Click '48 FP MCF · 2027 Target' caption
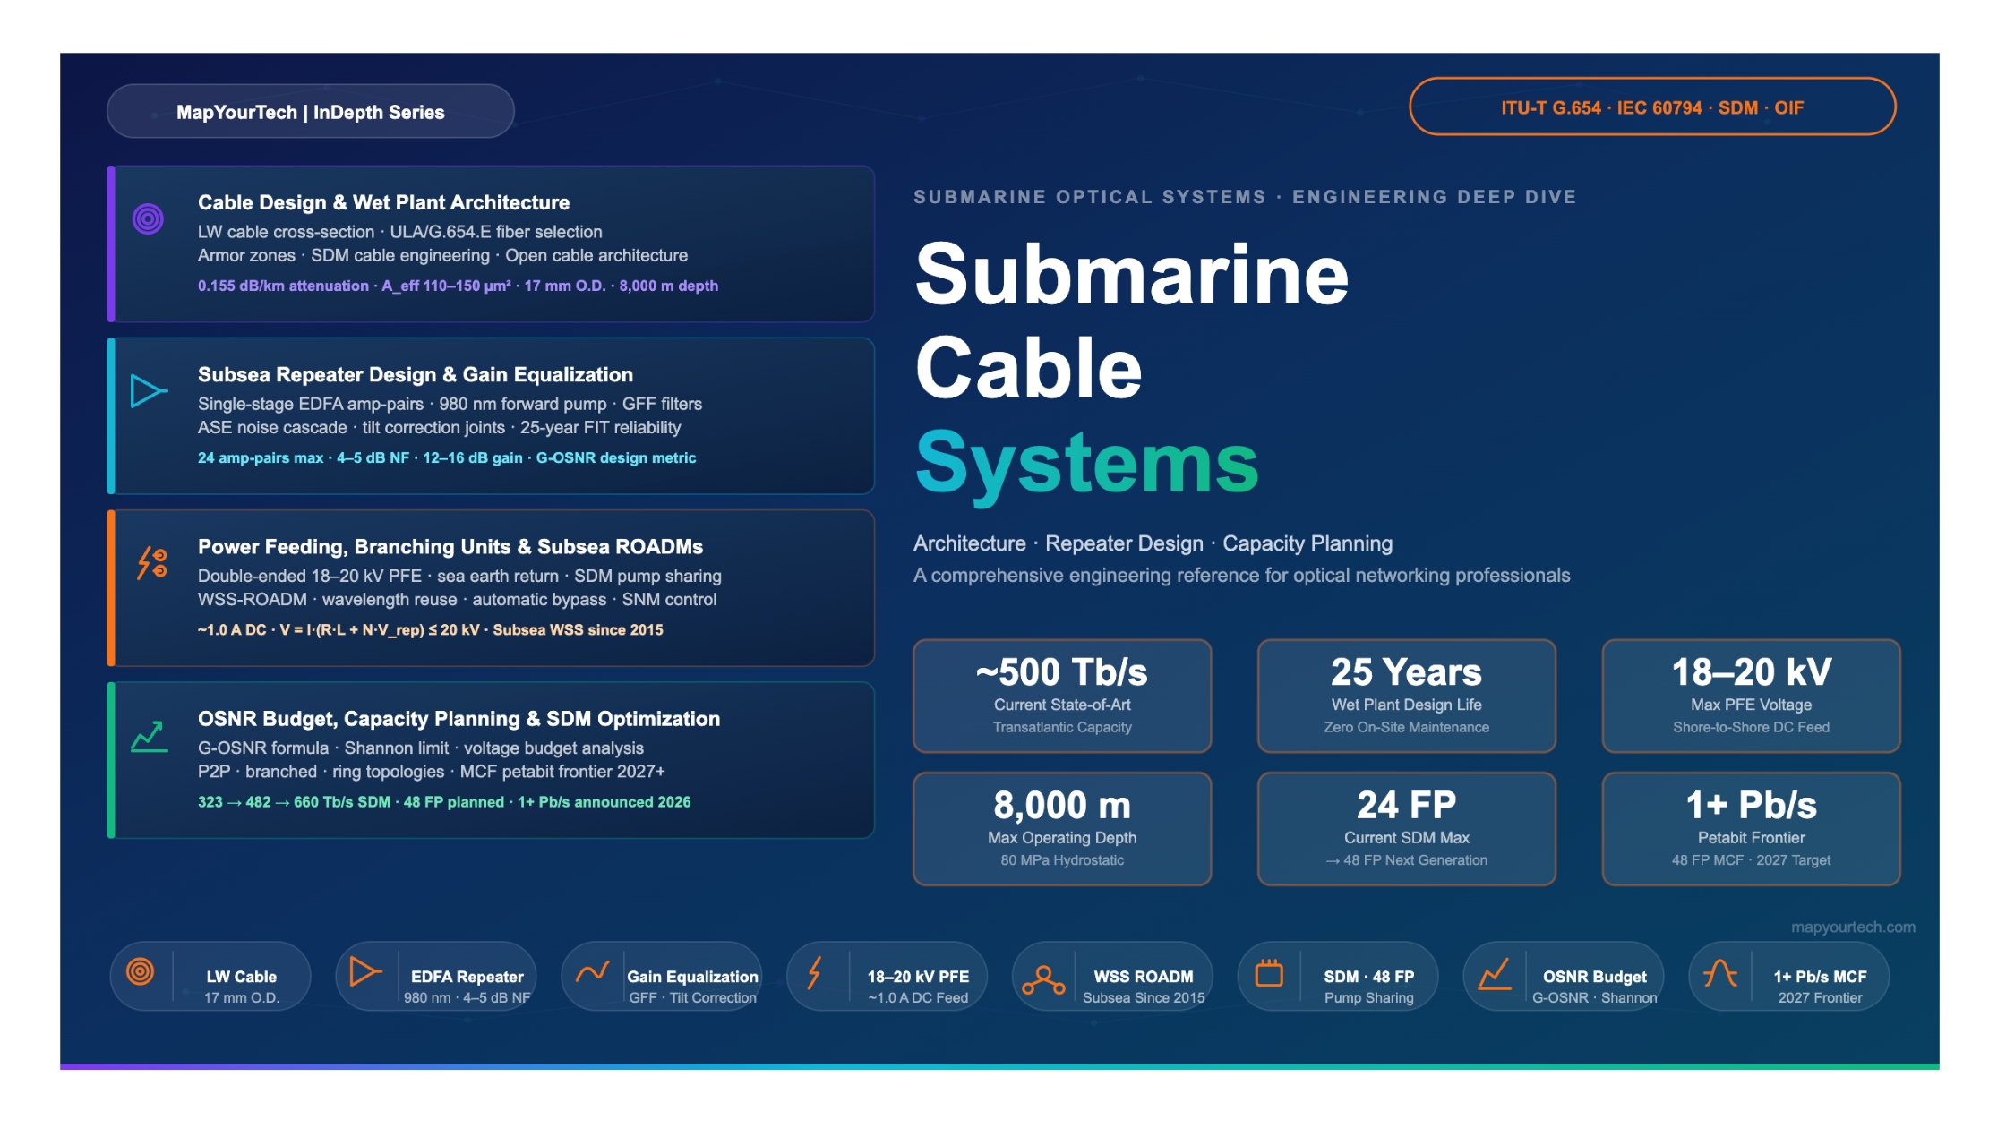This screenshot has height=1128, width=2006. tap(1751, 860)
